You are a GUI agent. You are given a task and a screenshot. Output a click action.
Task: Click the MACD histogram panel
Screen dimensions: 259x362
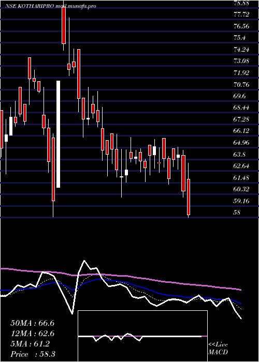(142, 336)
